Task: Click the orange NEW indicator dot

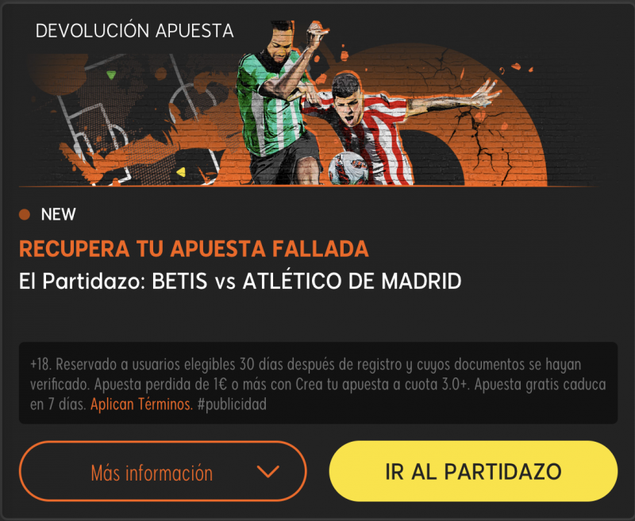Action: 25,214
